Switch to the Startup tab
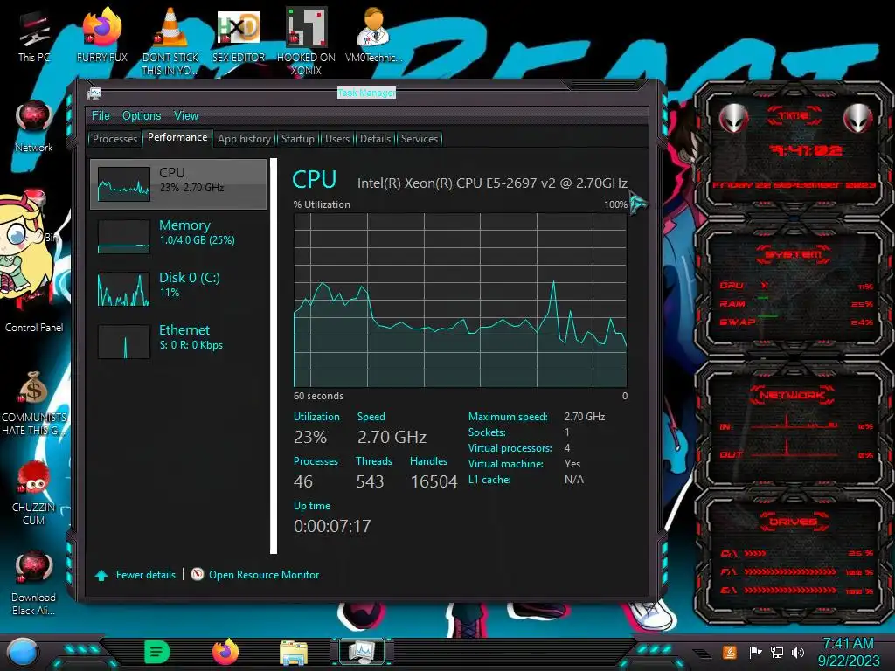 pos(297,139)
